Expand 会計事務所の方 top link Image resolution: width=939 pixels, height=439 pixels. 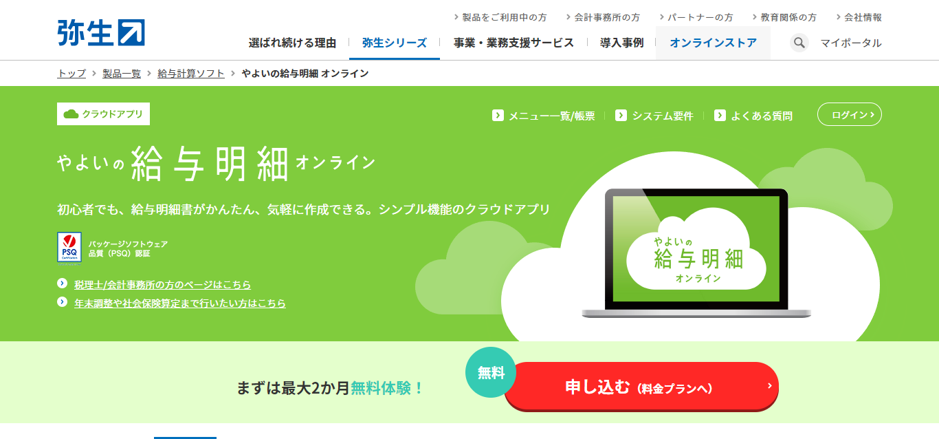click(603, 17)
